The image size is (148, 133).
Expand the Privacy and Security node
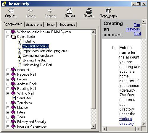(8, 122)
